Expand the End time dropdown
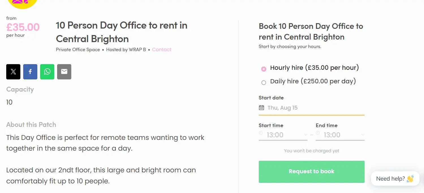The height and width of the screenshot is (193, 424). coord(343,135)
